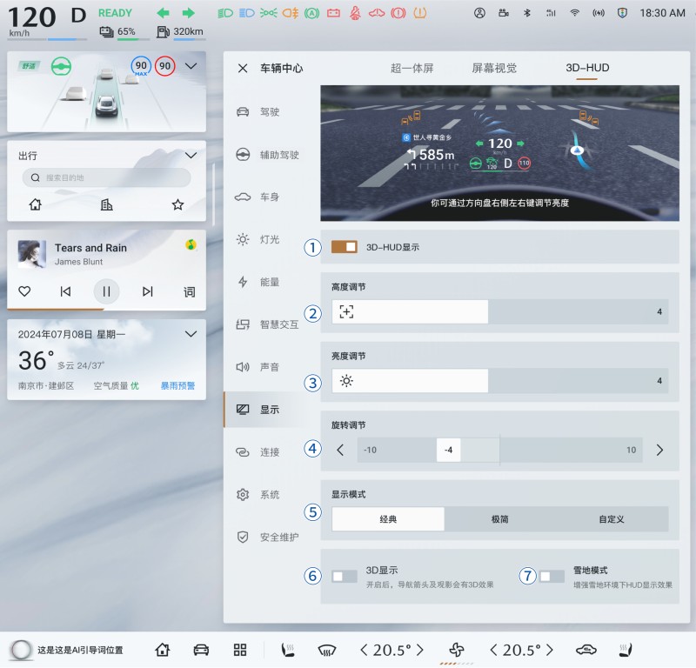
Task: Tap the air recirculation car icon
Action: tap(586, 651)
